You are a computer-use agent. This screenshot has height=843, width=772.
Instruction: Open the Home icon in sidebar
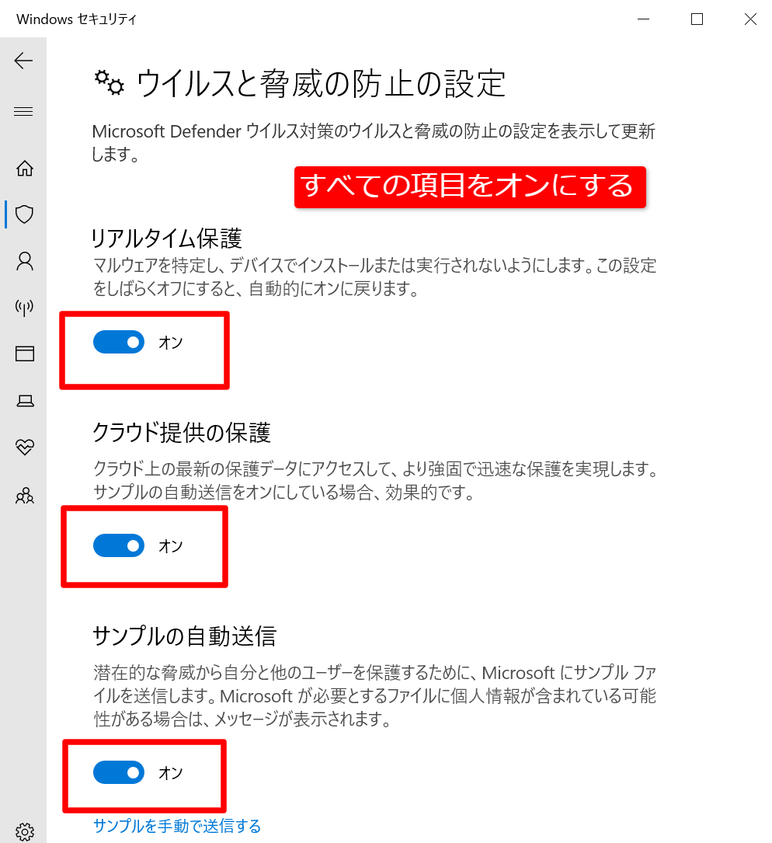click(x=24, y=169)
